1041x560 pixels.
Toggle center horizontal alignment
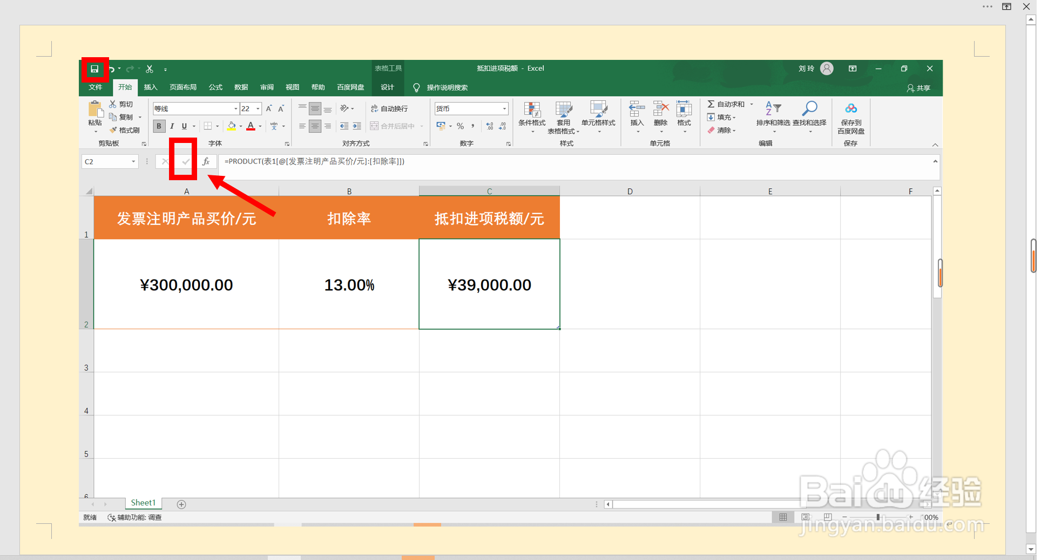coord(315,126)
